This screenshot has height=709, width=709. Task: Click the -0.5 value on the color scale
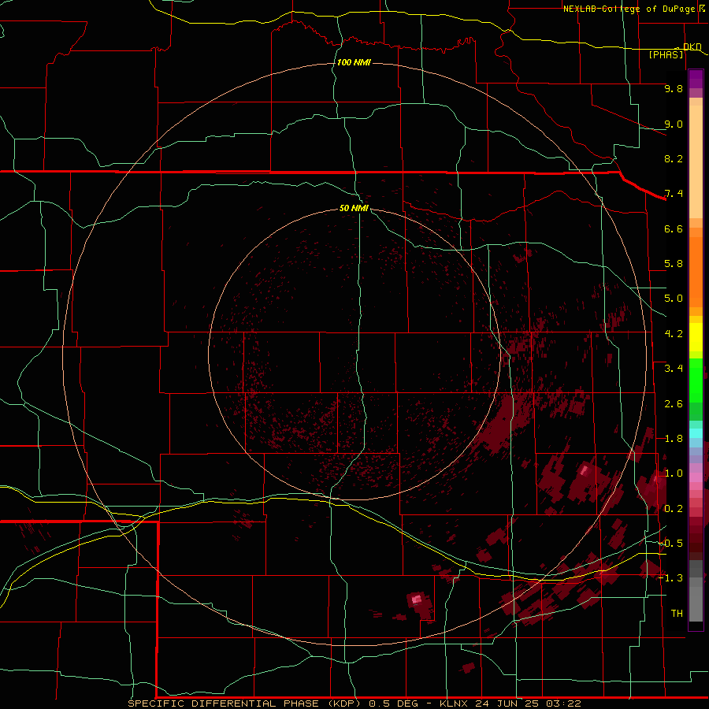[670, 544]
